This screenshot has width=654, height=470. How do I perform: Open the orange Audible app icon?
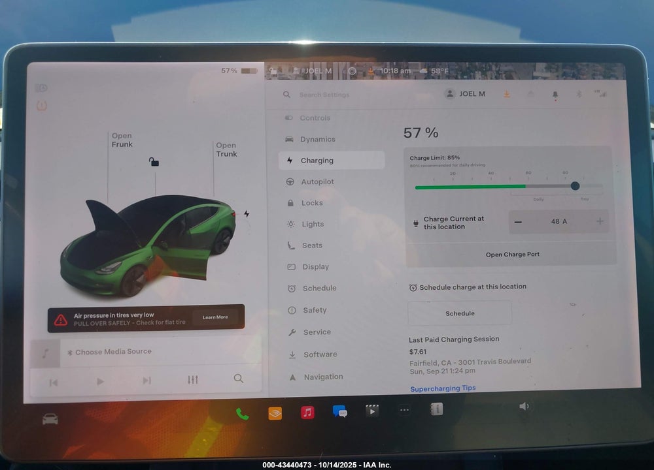pos(275,413)
